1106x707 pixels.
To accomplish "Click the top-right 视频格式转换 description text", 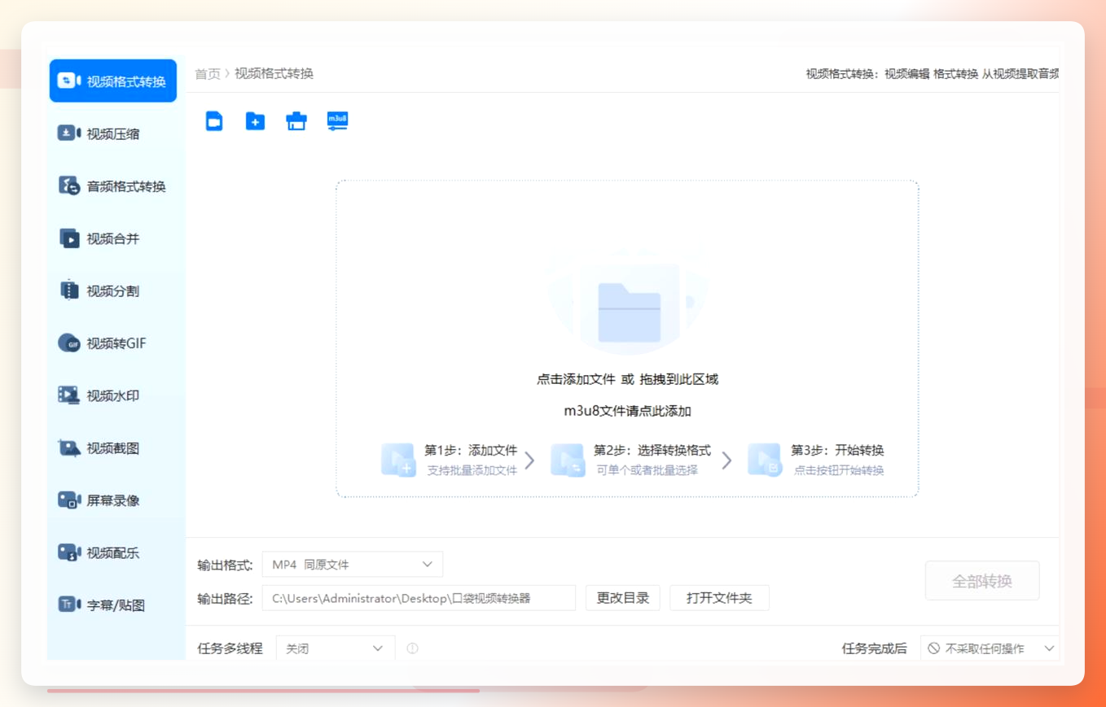I will coord(933,73).
